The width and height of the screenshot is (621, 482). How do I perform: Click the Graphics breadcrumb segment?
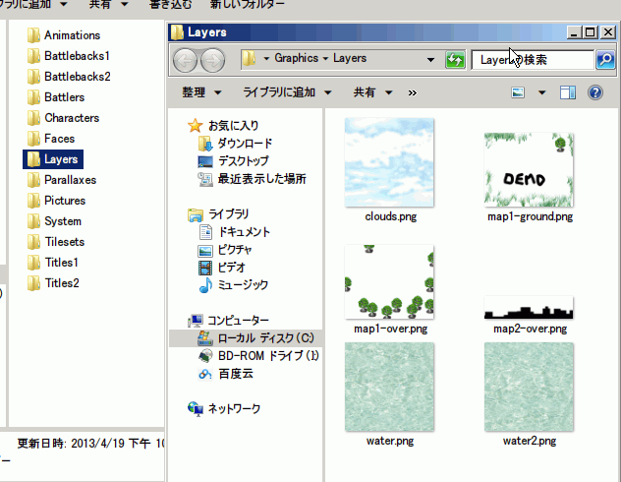coord(296,58)
